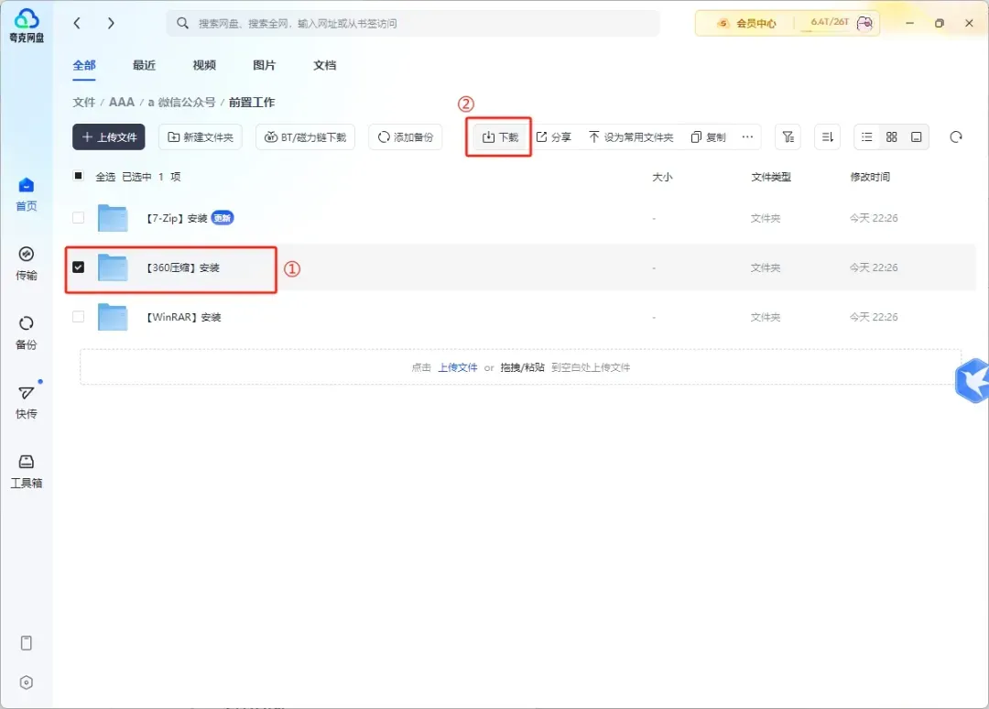Image resolution: width=989 pixels, height=709 pixels.
Task: Sort by the 大小 column header
Action: tap(662, 178)
